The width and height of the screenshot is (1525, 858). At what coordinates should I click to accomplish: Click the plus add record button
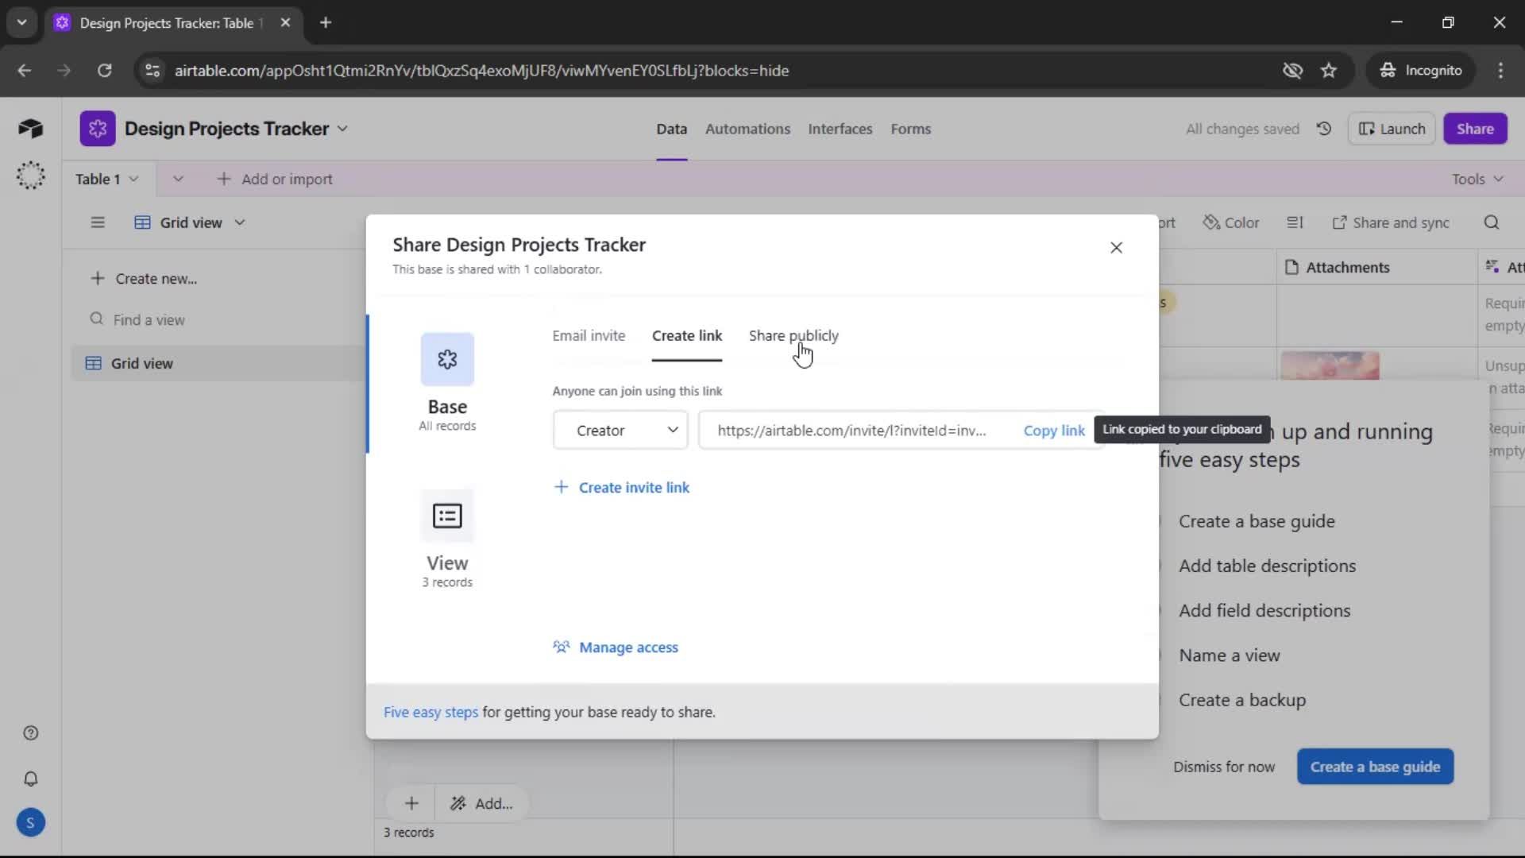(411, 804)
